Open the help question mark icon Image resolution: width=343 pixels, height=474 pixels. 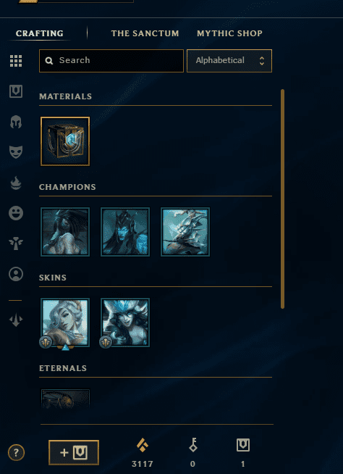point(17,452)
